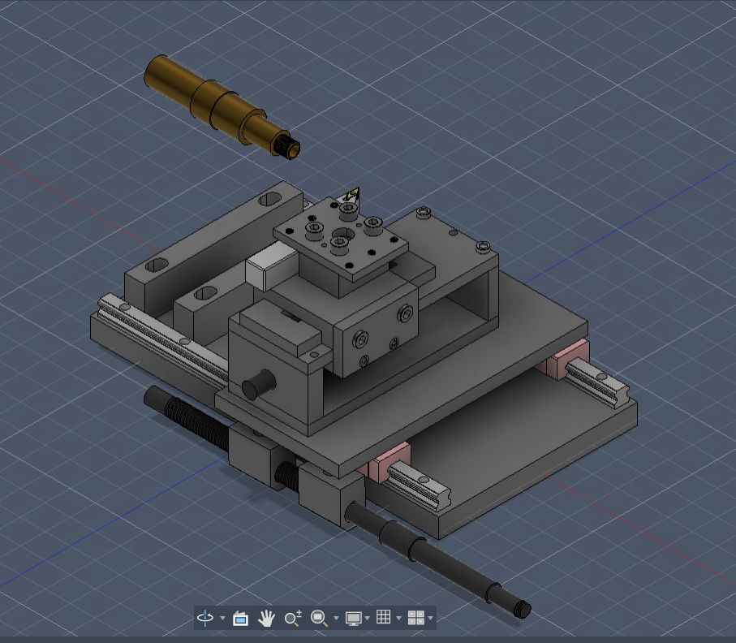The height and width of the screenshot is (643, 736).
Task: Select the yellow cutting tool insert tip
Action: (352, 195)
